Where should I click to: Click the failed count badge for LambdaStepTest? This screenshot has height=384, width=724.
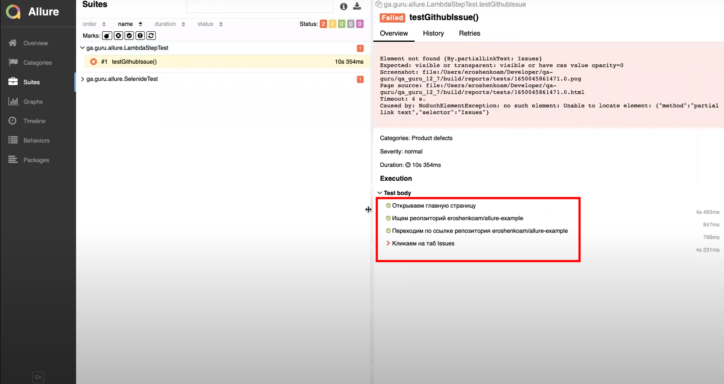point(360,48)
